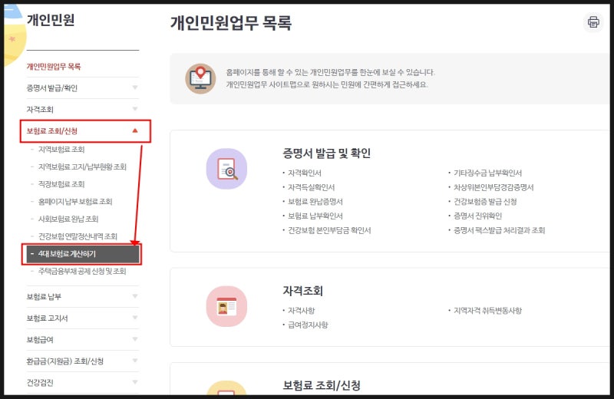This screenshot has height=399, width=614.
Task: Select 보험료 고지서 sidebar menu
Action: click(x=47, y=318)
